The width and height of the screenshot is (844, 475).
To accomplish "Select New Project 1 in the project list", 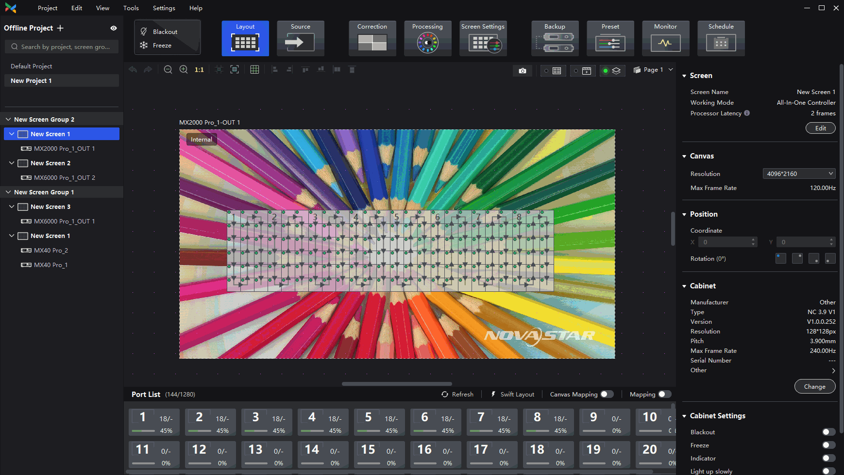I will coord(62,80).
